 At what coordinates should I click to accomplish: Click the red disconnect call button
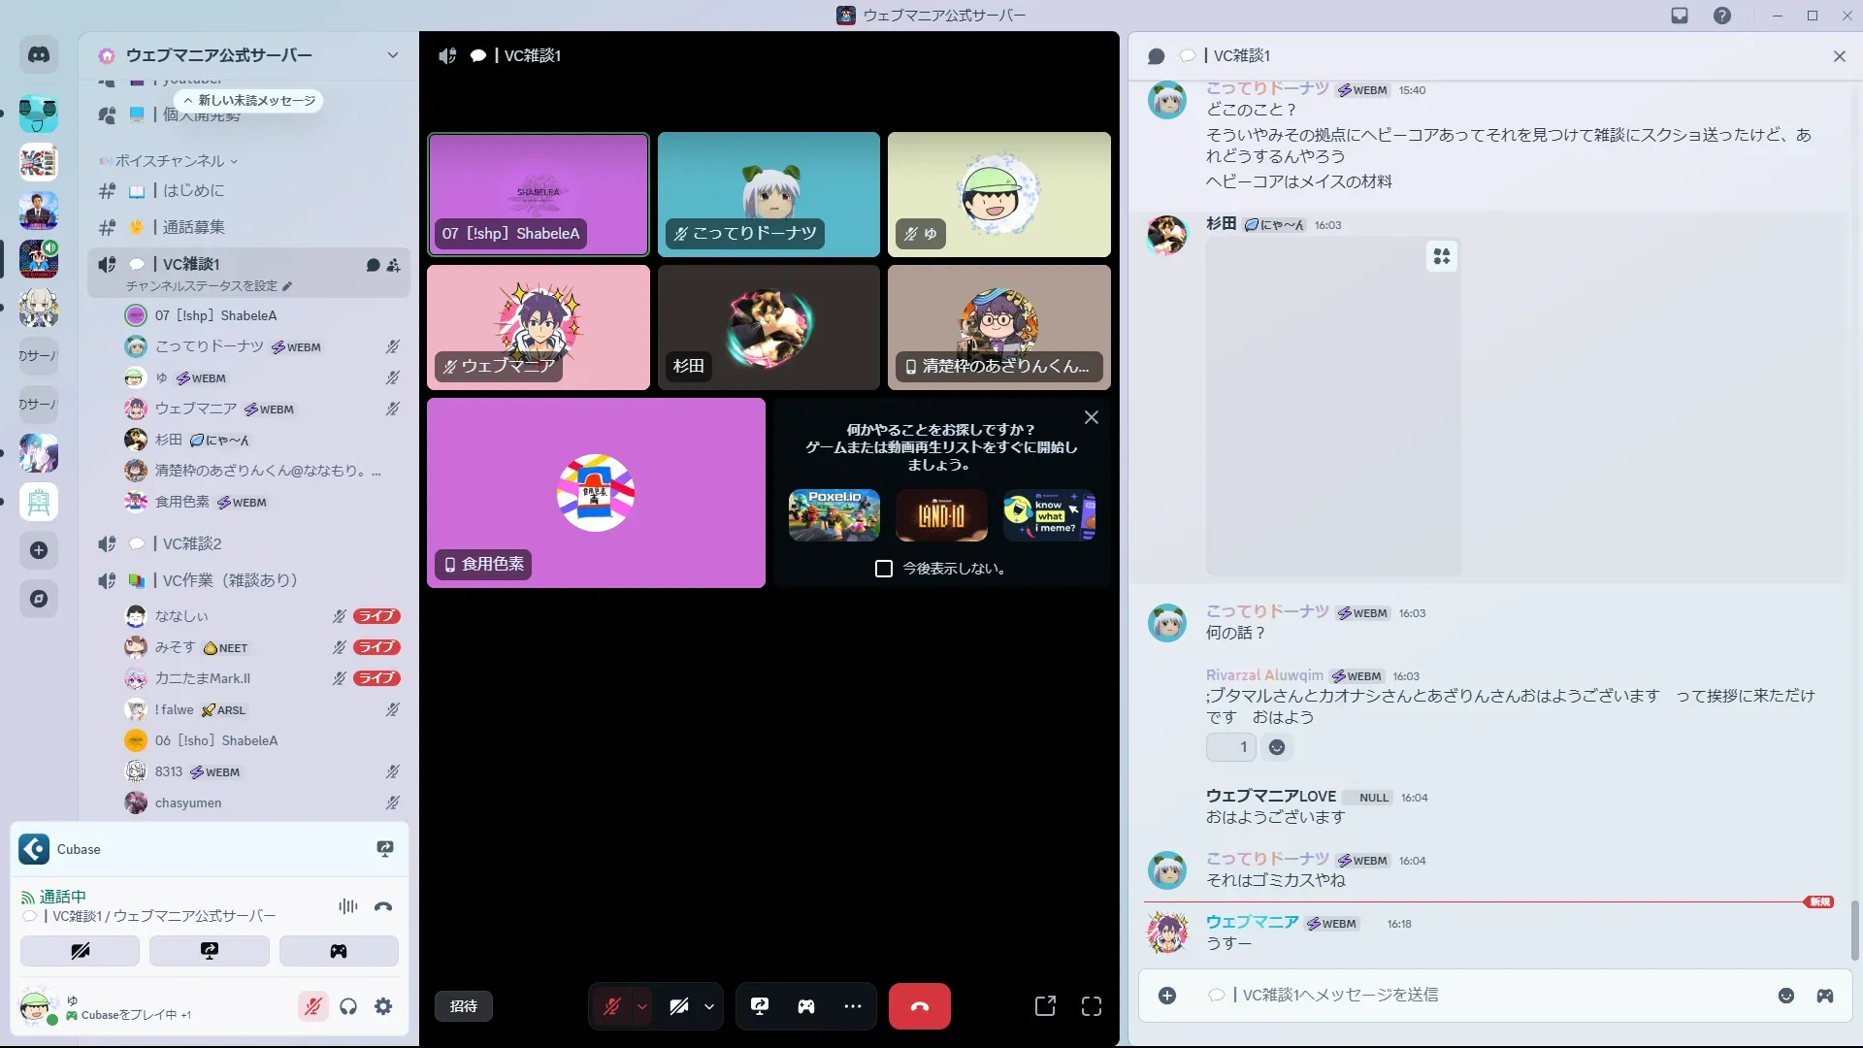919,1006
